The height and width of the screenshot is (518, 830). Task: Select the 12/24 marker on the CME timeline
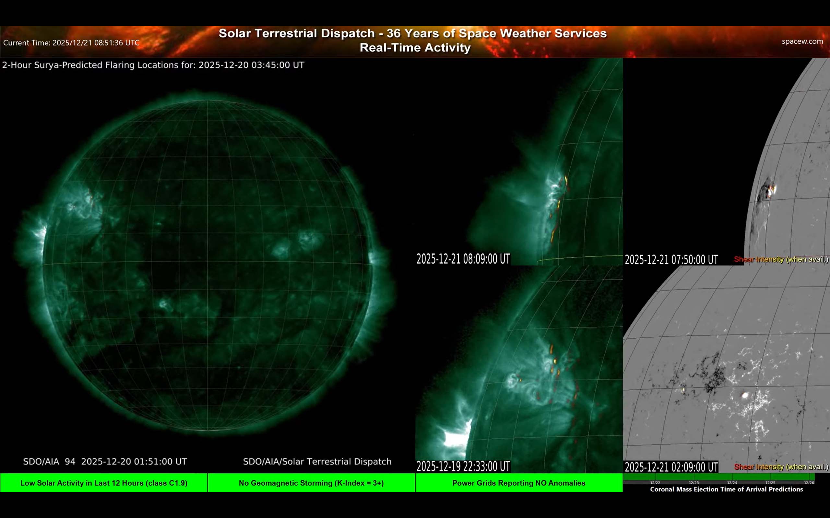(733, 483)
